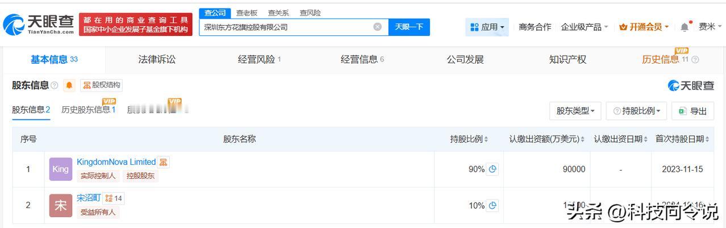Switch to the 查风险 search tab
Screen dimensions: 726x228
pos(310,13)
